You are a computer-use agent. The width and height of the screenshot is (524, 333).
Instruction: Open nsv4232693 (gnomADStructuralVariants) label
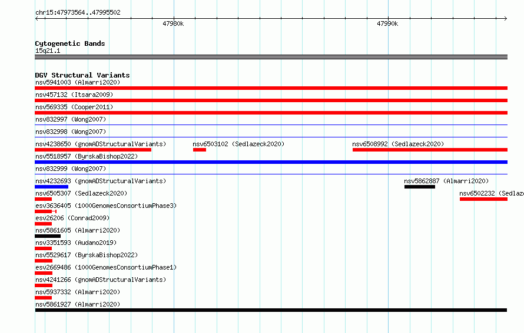pos(101,181)
